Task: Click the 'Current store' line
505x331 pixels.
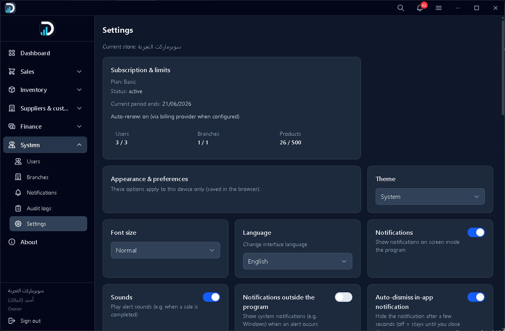Action: pyautogui.click(x=142, y=47)
